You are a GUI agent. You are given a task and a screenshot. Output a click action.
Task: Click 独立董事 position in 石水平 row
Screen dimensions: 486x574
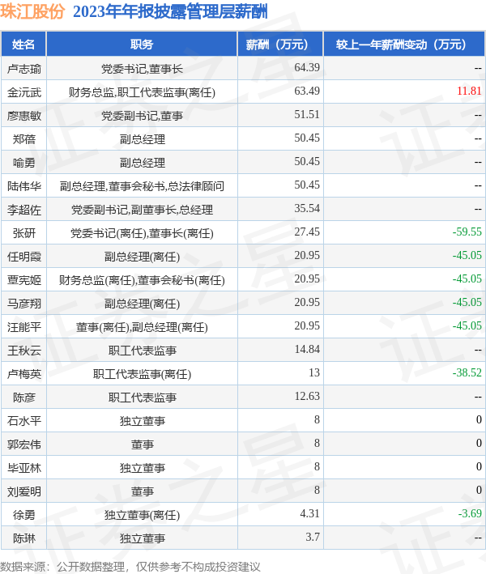tap(142, 421)
